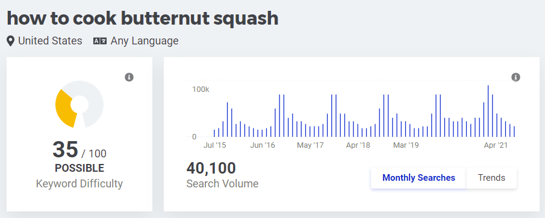Click the 40,100 search volume number
Screen dimensions: 545x218
(x=211, y=168)
